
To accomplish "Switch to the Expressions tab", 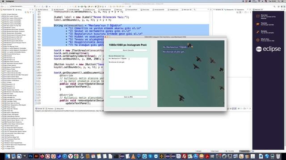I will [239, 10].
